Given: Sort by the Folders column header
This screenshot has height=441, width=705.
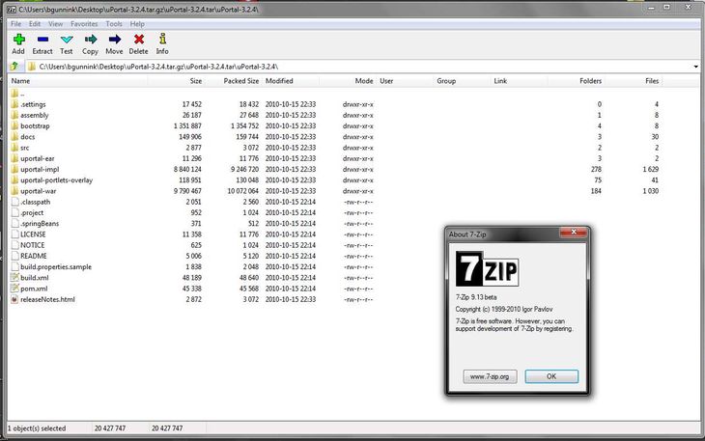Looking at the screenshot, I should (x=590, y=81).
